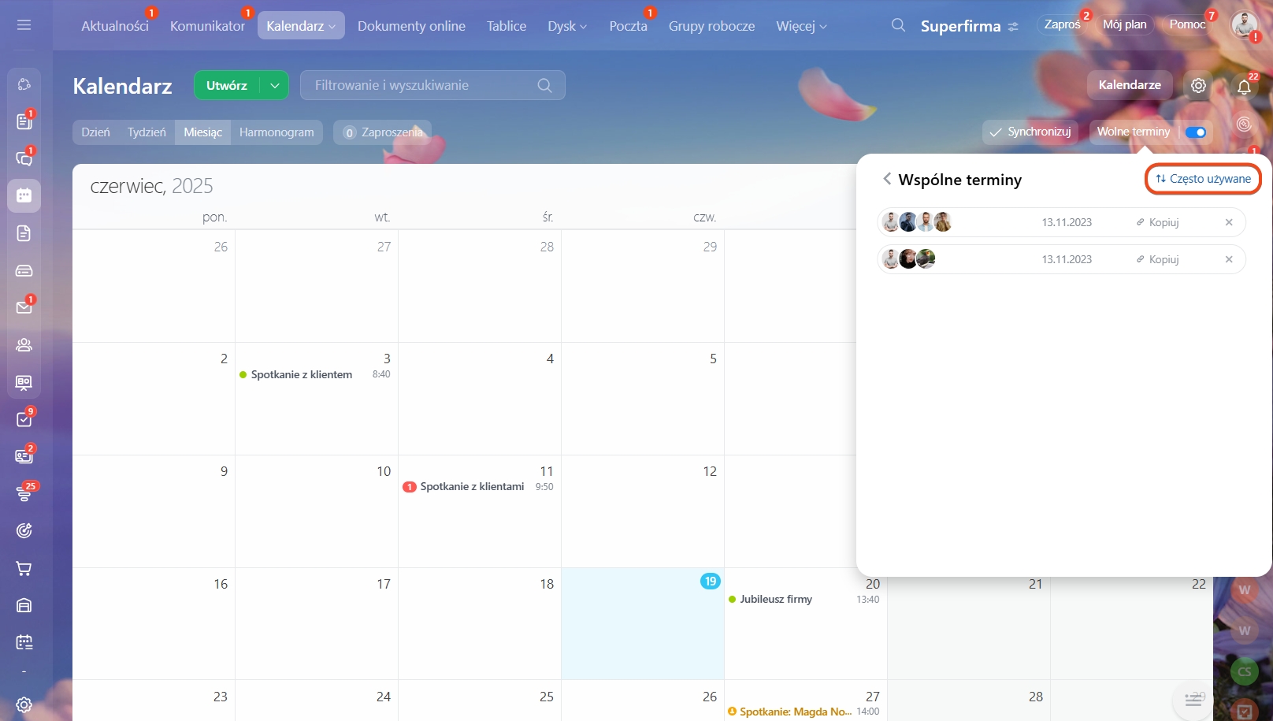Copy link for second shared slot row
This screenshot has width=1273, height=721.
tap(1157, 259)
